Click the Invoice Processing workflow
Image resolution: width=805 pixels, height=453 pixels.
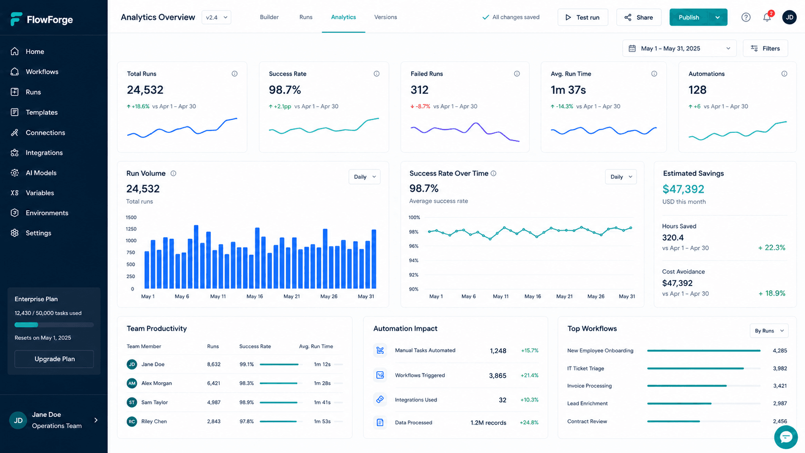(589, 386)
